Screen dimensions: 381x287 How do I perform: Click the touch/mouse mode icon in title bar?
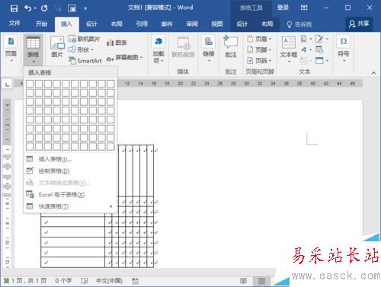(72, 8)
